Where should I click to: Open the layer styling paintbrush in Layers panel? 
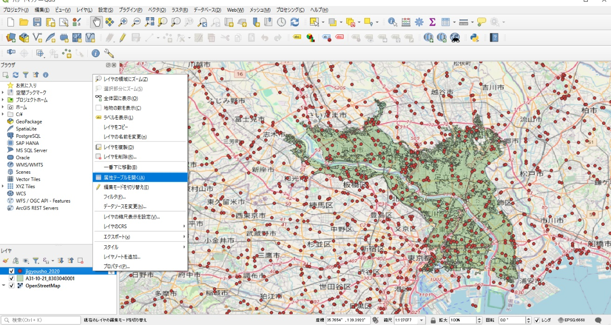(x=6, y=261)
